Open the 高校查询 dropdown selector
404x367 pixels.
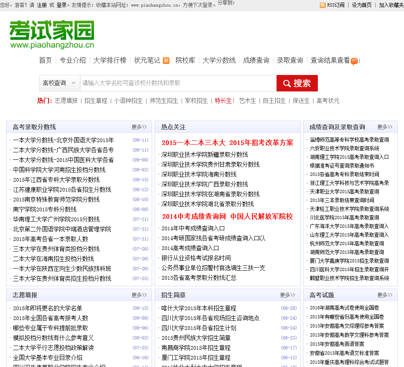pos(59,83)
